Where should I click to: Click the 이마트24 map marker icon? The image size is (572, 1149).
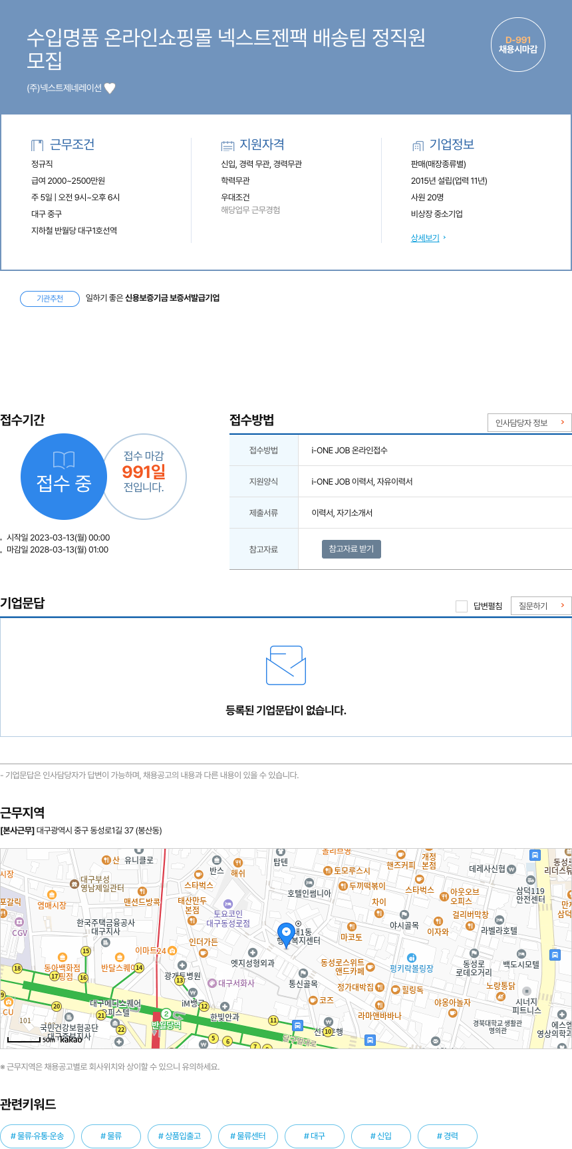[x=172, y=951]
